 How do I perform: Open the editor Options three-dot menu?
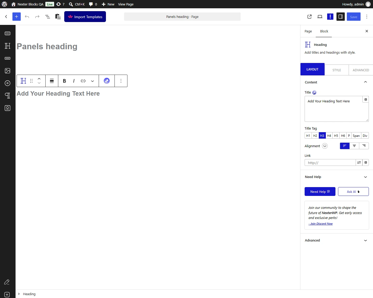pyautogui.click(x=367, y=17)
